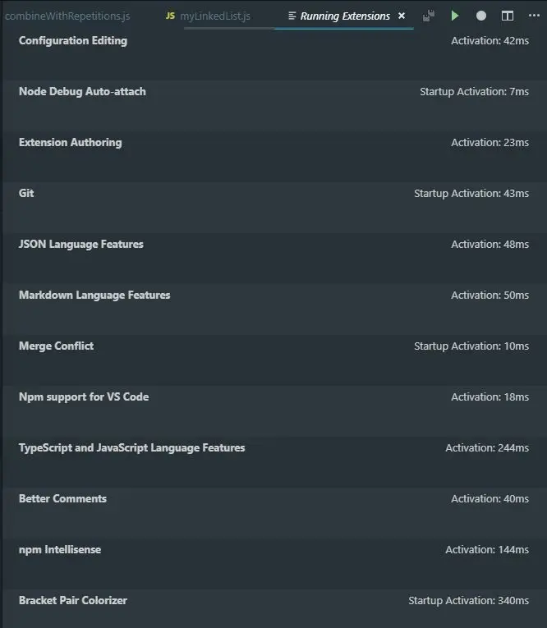
Task: Switch to the myLinkedList.js tab
Action: pyautogui.click(x=208, y=16)
